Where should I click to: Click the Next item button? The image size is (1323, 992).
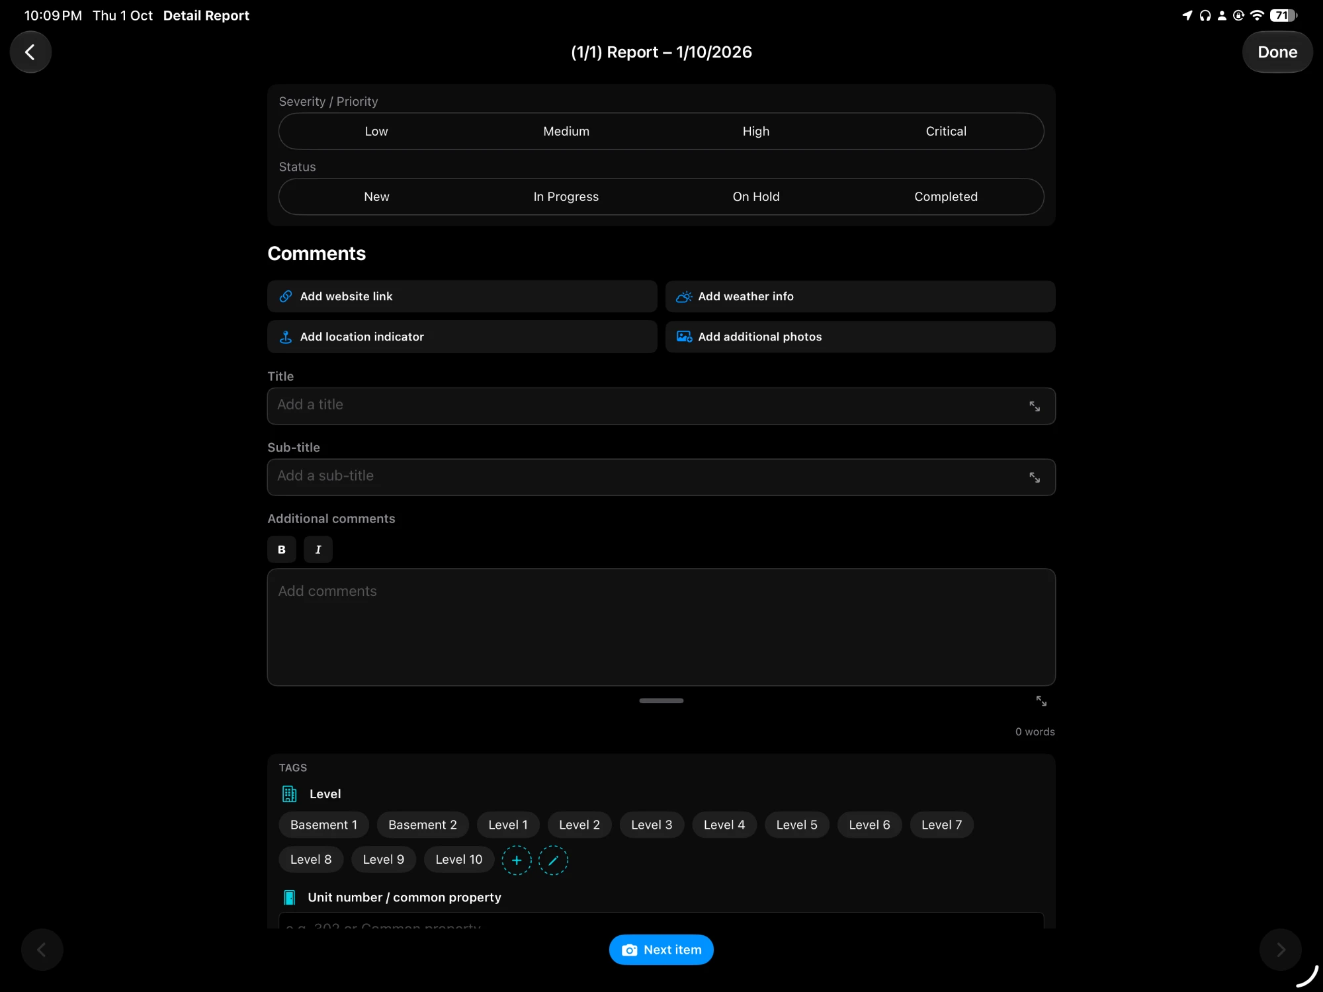pos(661,950)
